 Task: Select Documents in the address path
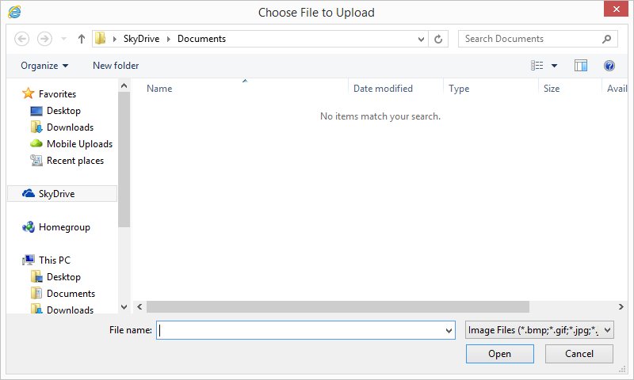coord(201,39)
